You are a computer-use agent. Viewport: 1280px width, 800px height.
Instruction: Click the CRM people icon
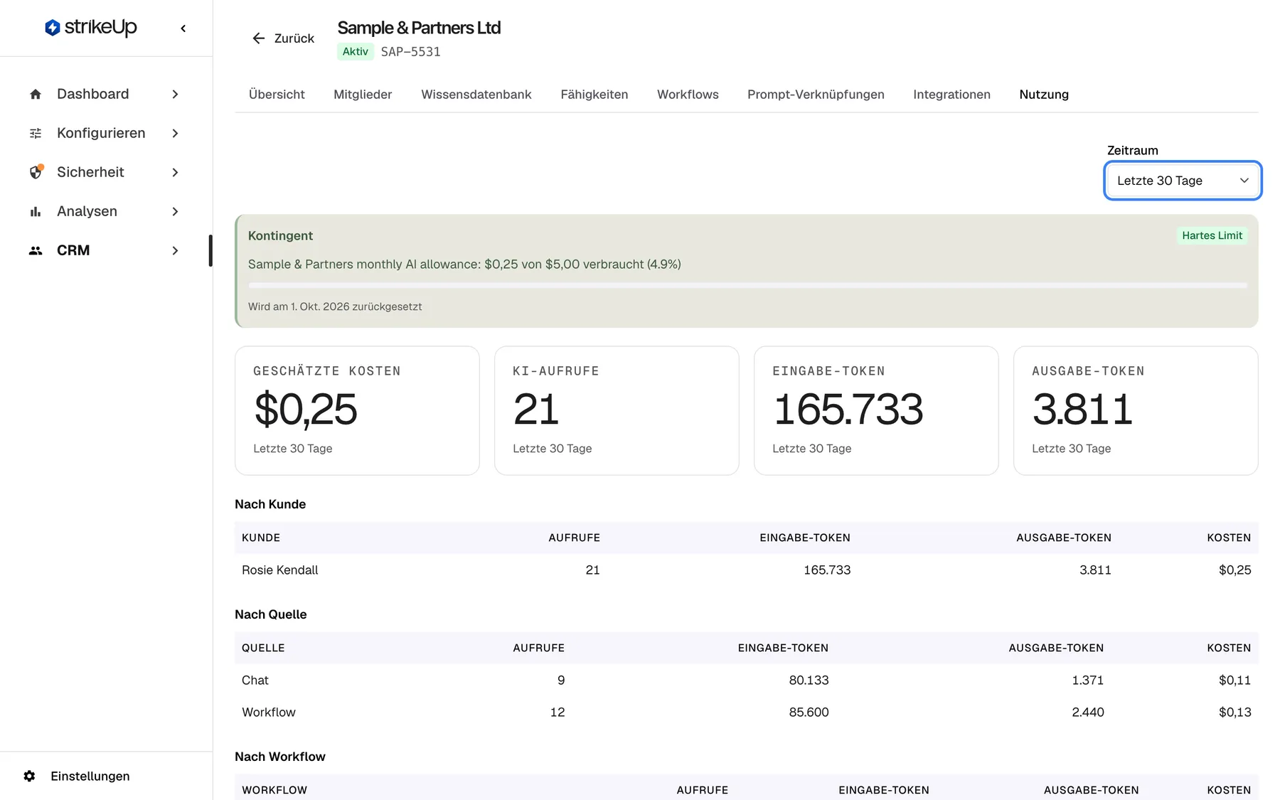(x=36, y=250)
